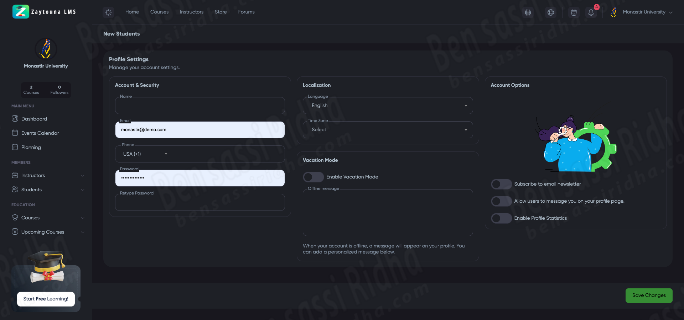The image size is (684, 320).
Task: Enable Vacation Mode toggle
Action: click(313, 177)
